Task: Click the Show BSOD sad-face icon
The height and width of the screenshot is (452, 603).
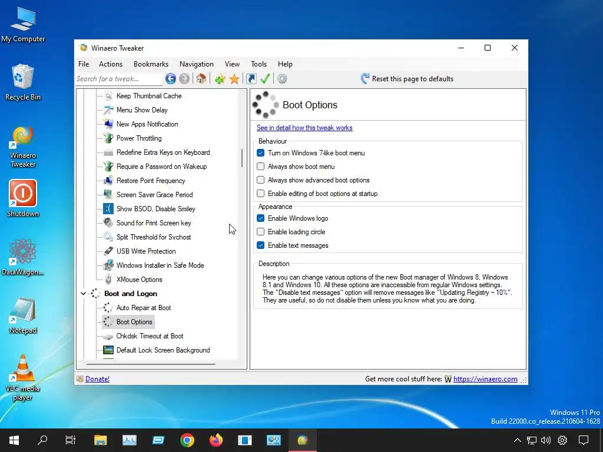Action: click(108, 209)
